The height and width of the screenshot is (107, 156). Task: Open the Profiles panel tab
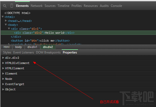(x=76, y=6)
